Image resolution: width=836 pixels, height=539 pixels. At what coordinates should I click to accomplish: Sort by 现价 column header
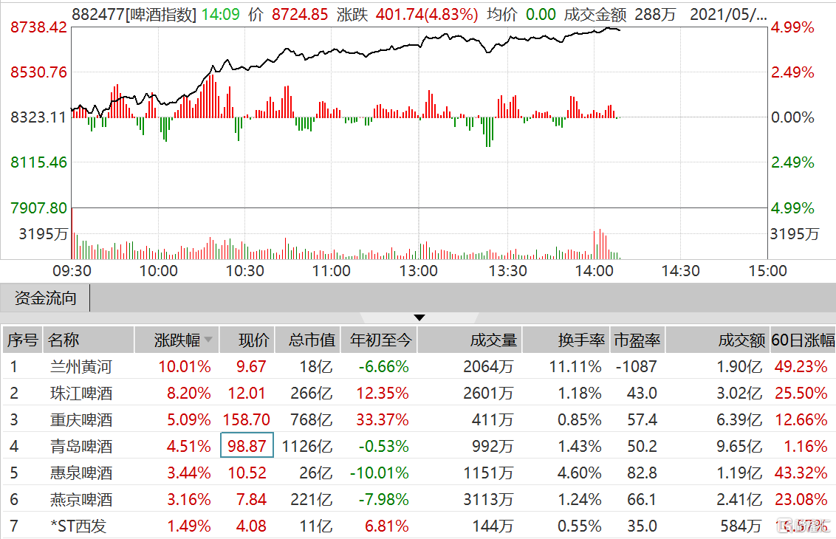pyautogui.click(x=247, y=340)
